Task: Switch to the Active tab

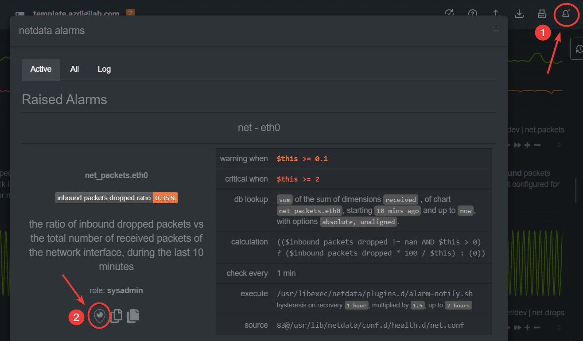Action: [41, 69]
